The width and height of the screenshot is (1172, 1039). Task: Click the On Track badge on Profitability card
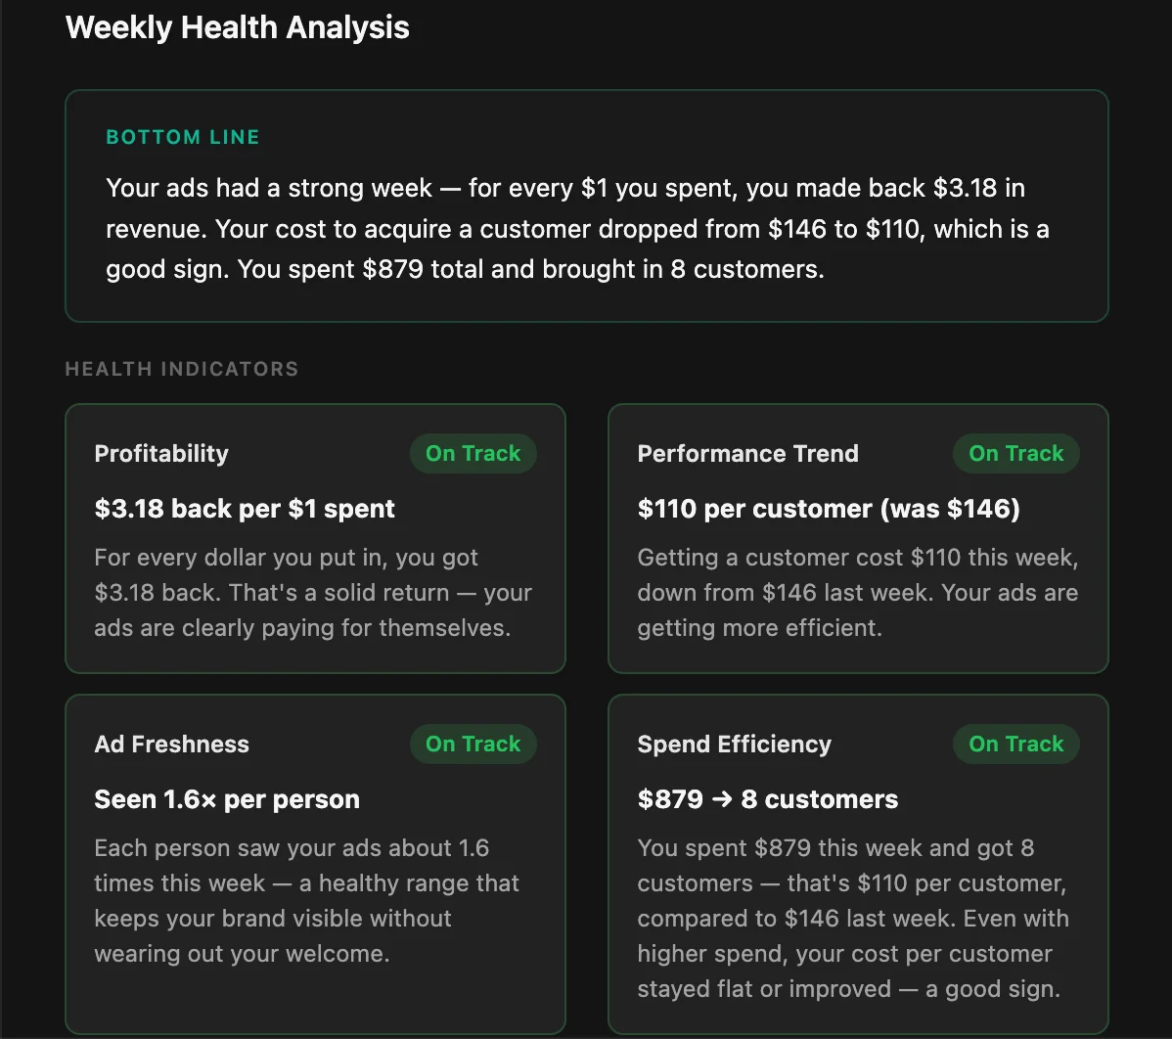tap(473, 453)
